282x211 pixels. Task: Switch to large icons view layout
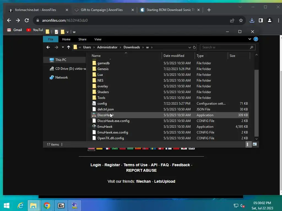coord(255,144)
